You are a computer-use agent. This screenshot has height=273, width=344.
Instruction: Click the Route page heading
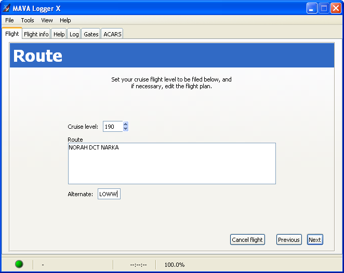[x=38, y=56]
